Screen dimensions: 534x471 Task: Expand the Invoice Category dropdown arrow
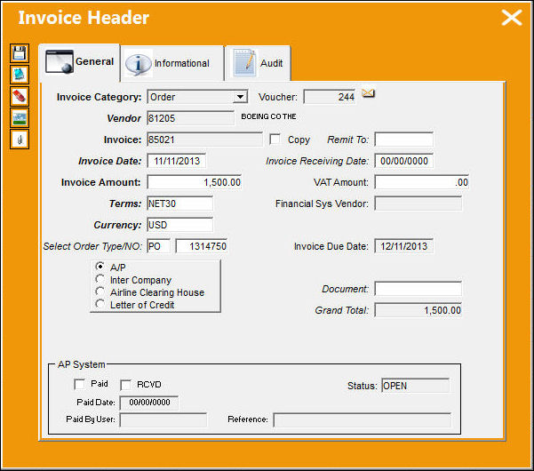tap(241, 97)
